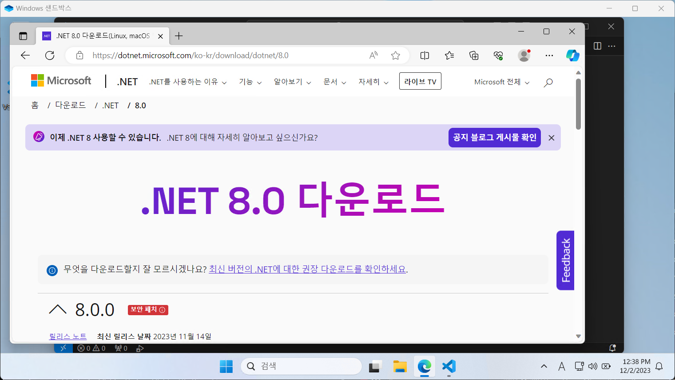Click the scrollbar down arrow

(578, 336)
